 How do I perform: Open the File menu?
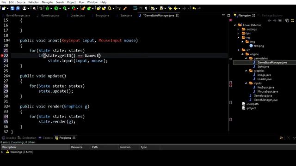coord(4,2)
